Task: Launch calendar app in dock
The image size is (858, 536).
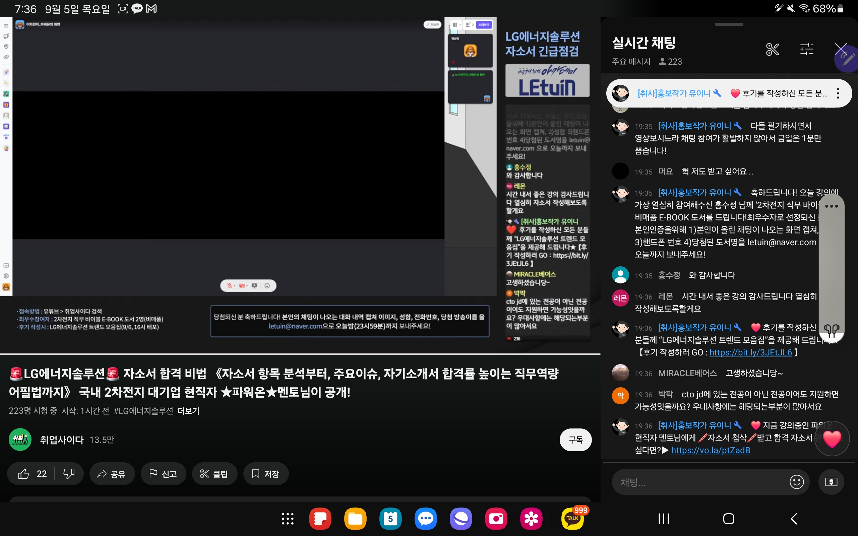Action: tap(390, 519)
